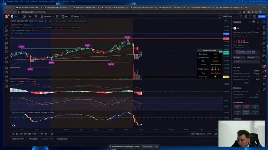Open the layout selection square icon
The height and width of the screenshot is (150, 268).
click(x=220, y=16)
